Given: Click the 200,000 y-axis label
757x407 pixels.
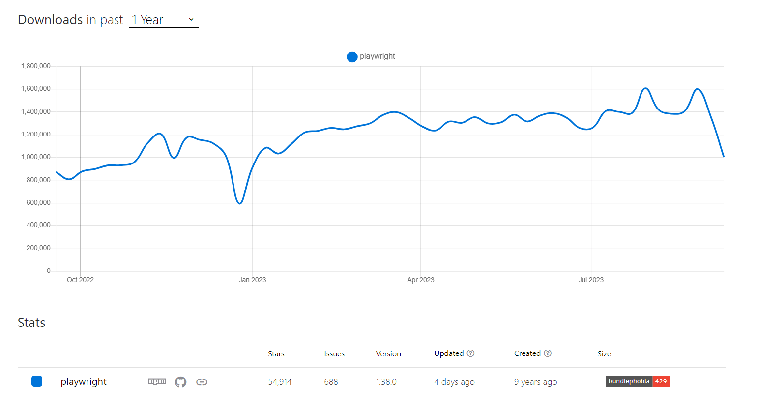Looking at the screenshot, I should 38,248.
